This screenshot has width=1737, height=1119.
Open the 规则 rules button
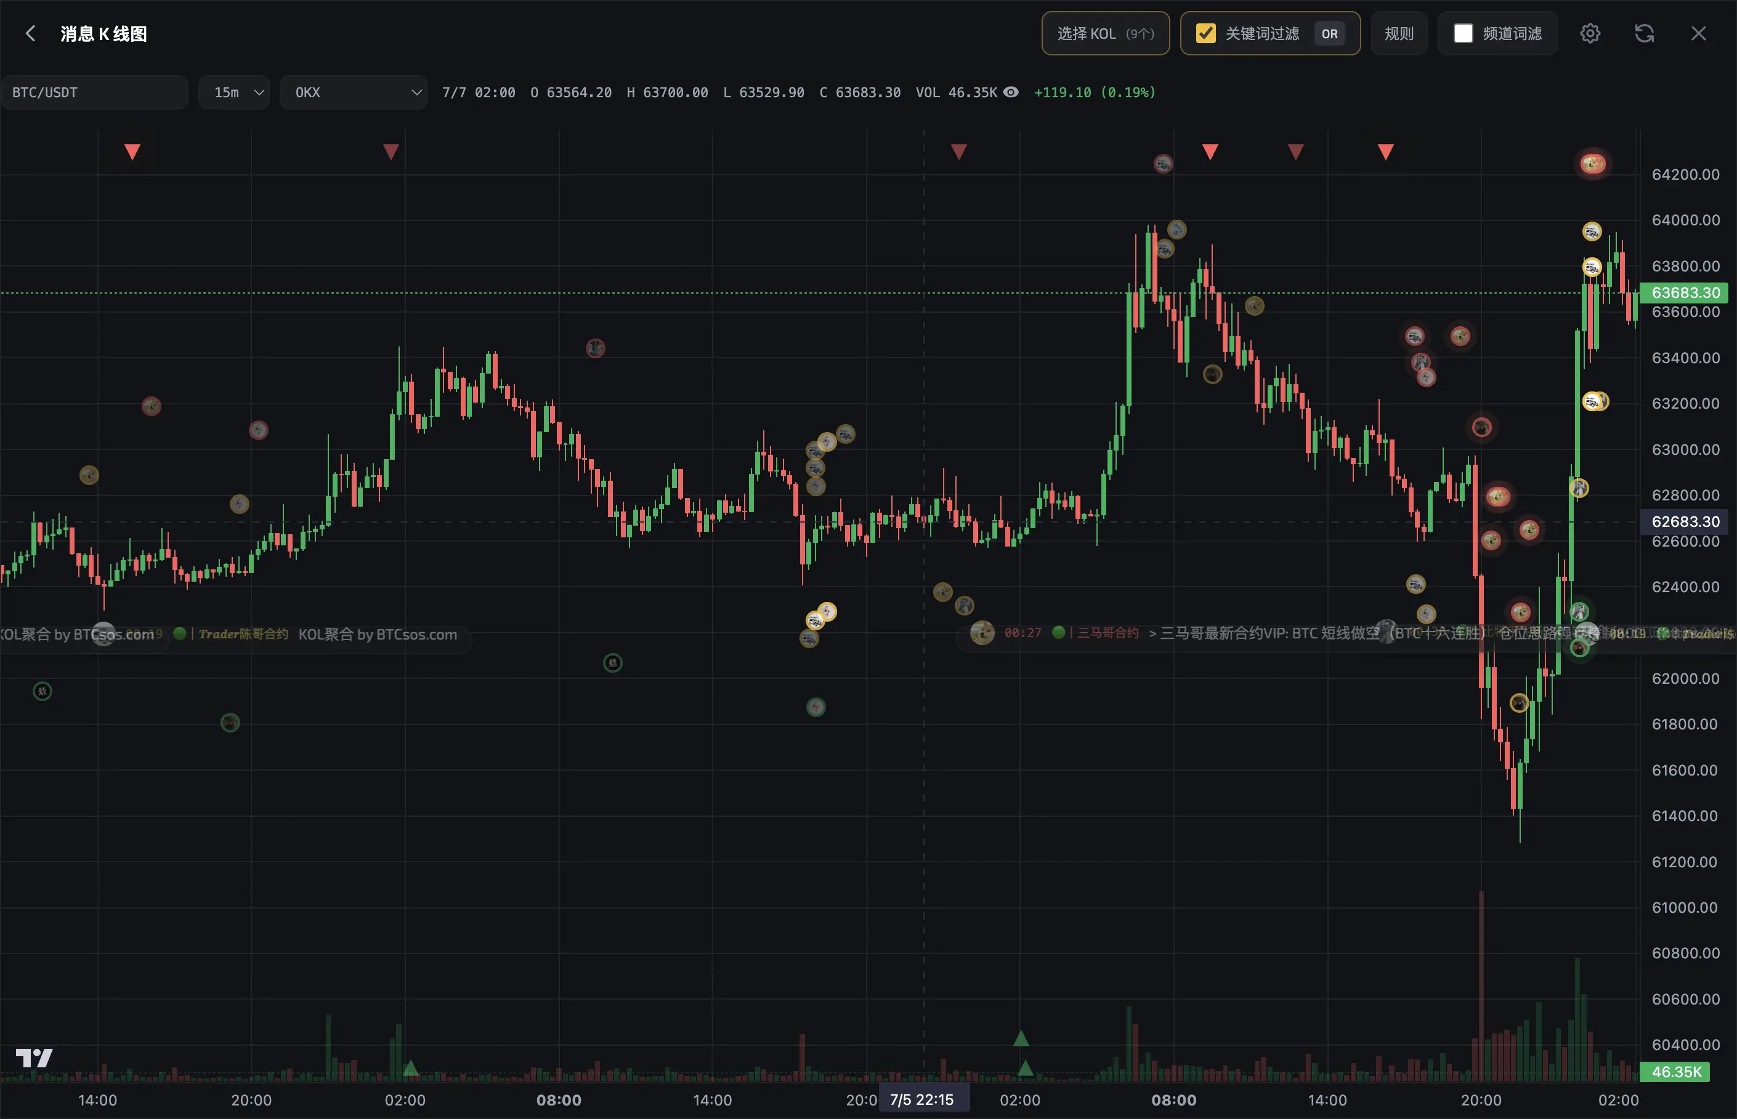pyautogui.click(x=1399, y=33)
